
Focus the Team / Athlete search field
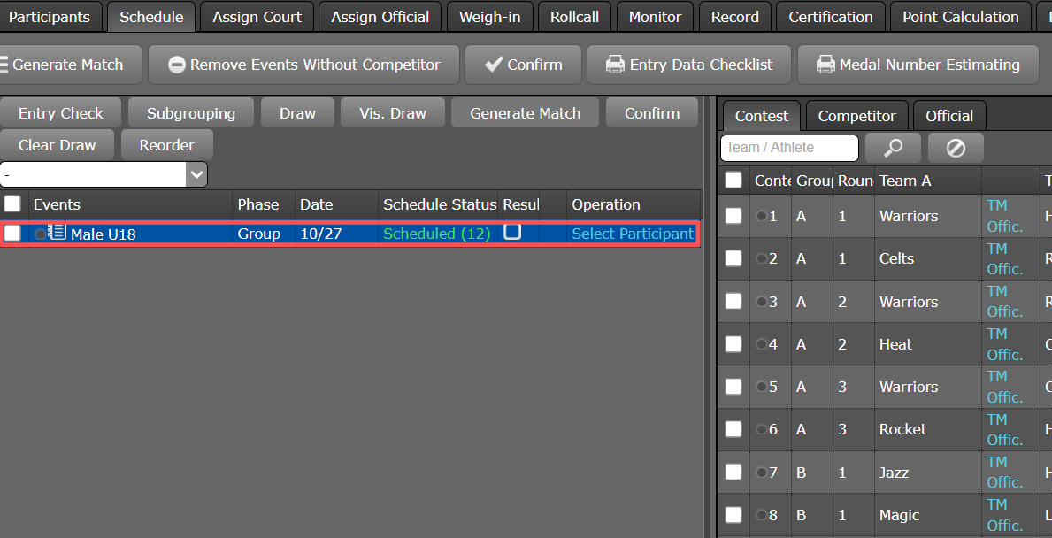(x=789, y=148)
